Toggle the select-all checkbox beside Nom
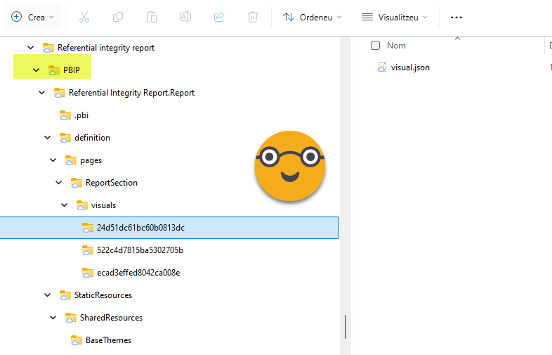This screenshot has width=552, height=355. (x=375, y=46)
